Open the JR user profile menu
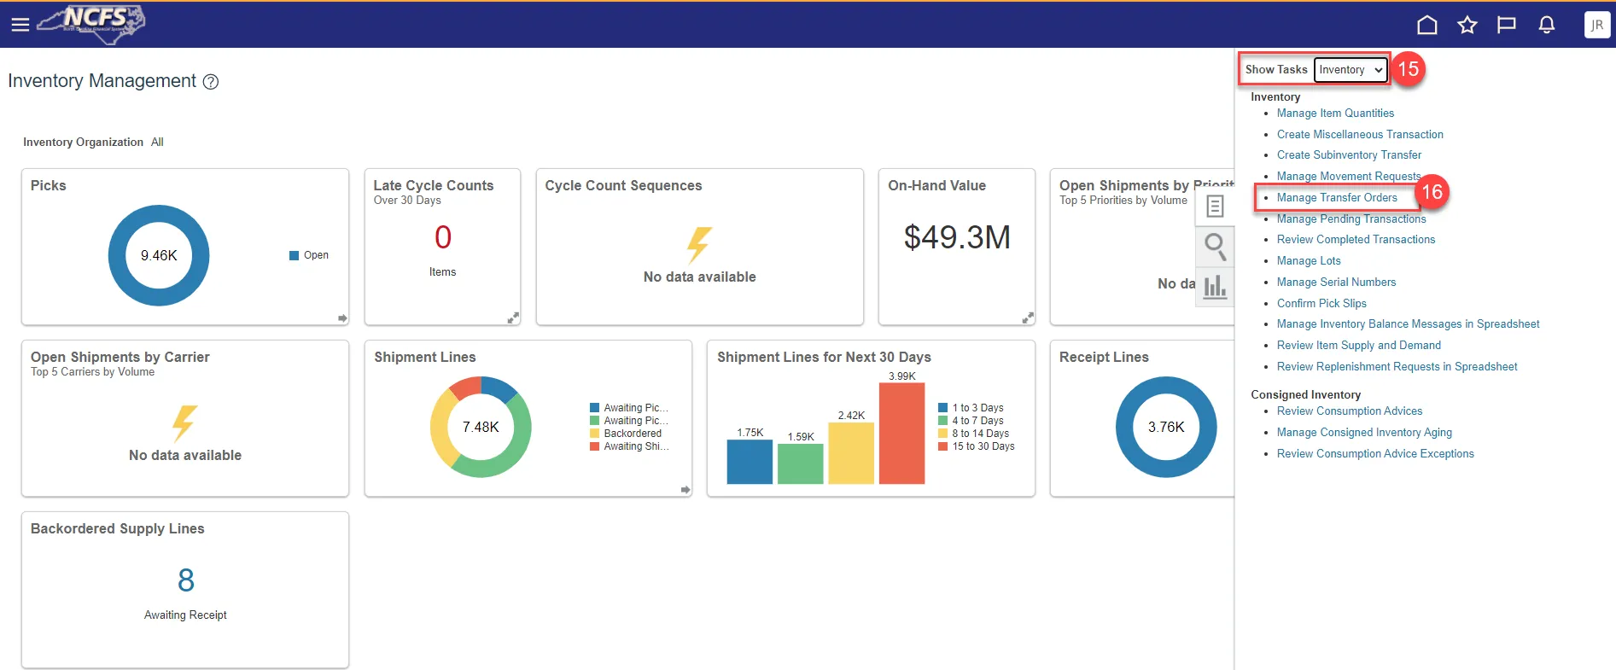 point(1596,25)
